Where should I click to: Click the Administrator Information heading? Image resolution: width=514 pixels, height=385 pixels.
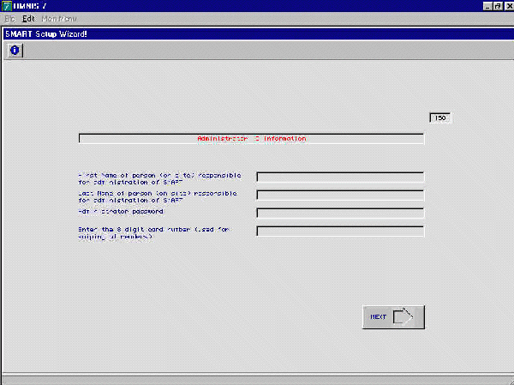click(251, 139)
